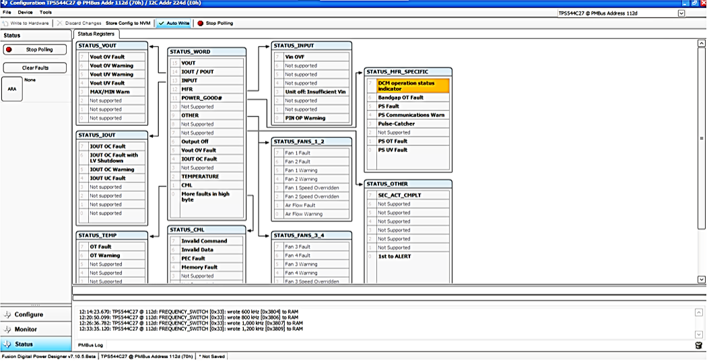
Task: Open the File menu
Action: [7, 12]
